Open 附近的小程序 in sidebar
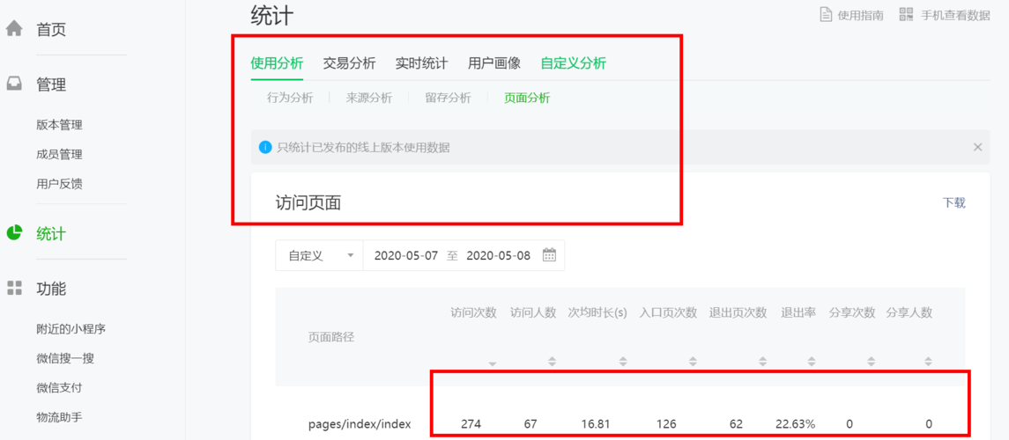Viewport: 1009px width, 440px height. (70, 329)
